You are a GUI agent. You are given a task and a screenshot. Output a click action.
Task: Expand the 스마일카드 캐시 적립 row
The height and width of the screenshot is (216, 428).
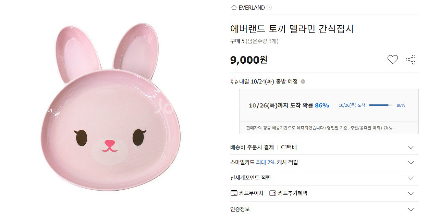point(411,163)
